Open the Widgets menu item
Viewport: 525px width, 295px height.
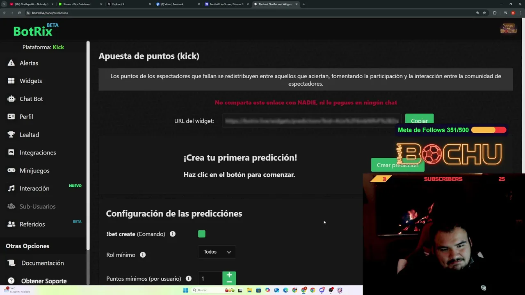coord(31,81)
